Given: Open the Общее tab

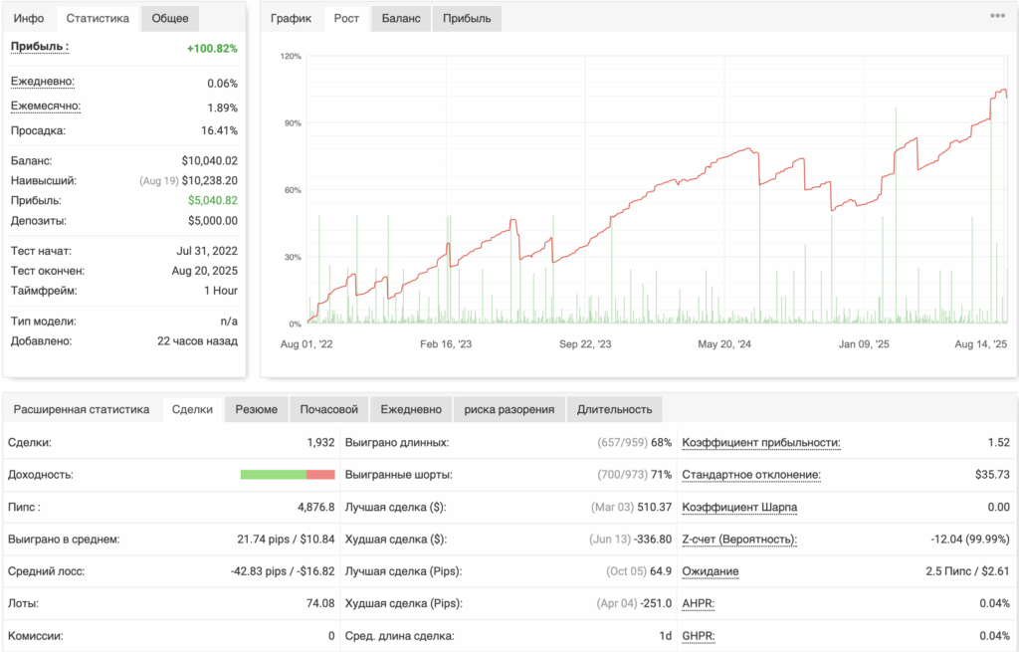Looking at the screenshot, I should coord(169,18).
